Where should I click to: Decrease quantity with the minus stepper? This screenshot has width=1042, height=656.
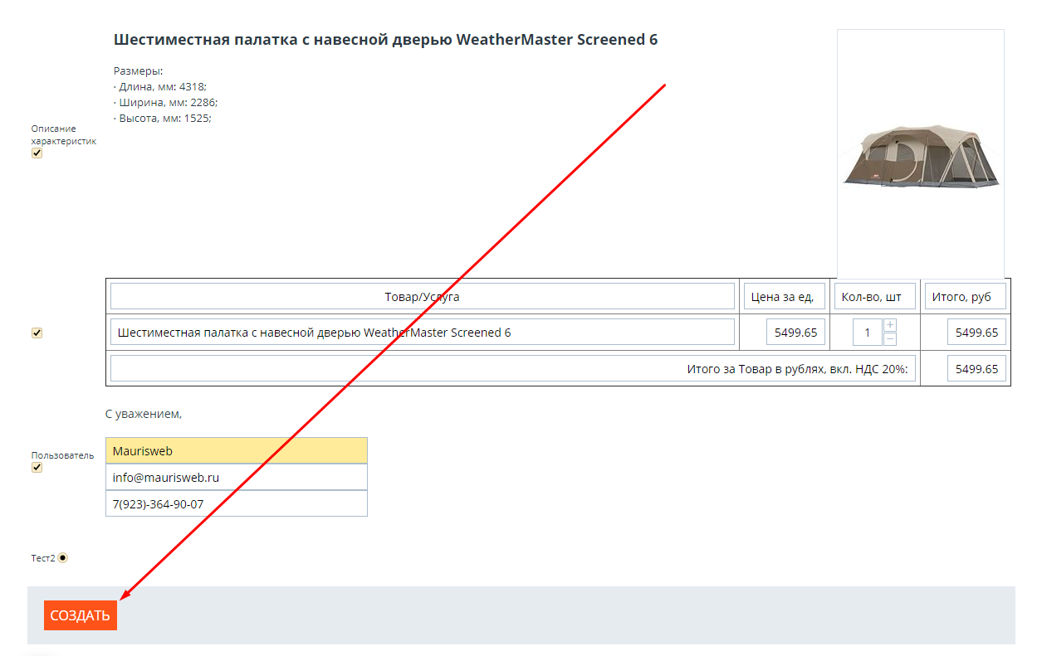[x=890, y=338]
